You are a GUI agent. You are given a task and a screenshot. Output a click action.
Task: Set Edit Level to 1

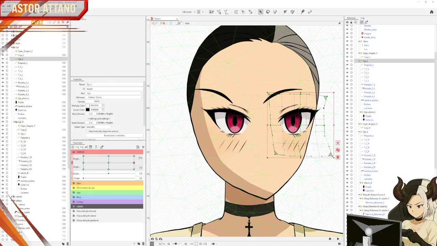[195, 12]
